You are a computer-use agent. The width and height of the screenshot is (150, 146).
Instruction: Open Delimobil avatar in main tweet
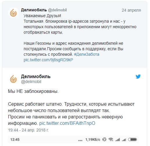coord(13,79)
